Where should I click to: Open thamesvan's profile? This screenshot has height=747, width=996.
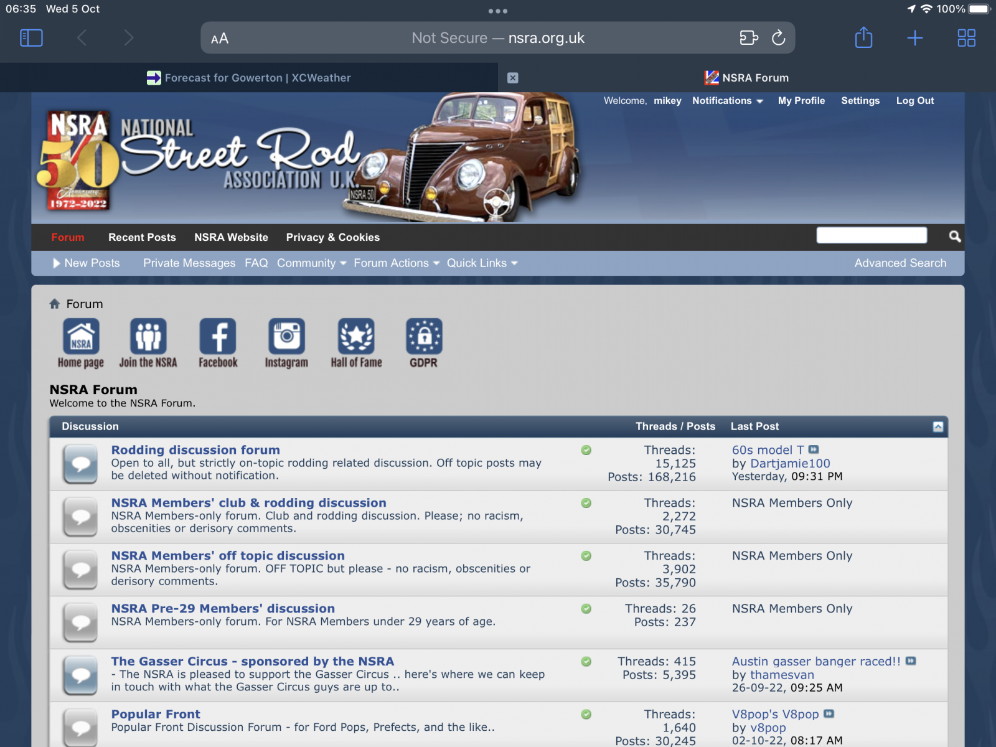tap(782, 675)
